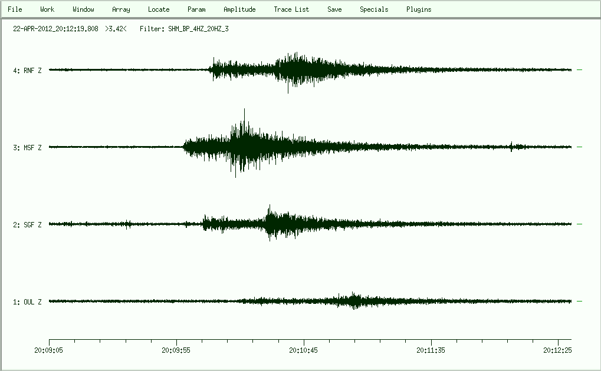Open the Specials menu
Screen dimensions: 601x371
coord(374,9)
